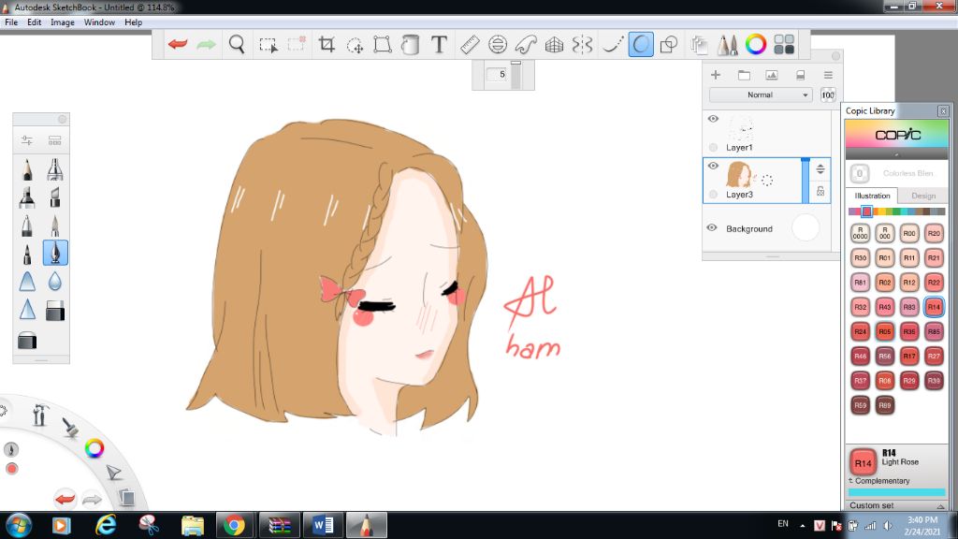Screen dimensions: 958x539
Task: Open the Image menu
Action: [x=63, y=22]
